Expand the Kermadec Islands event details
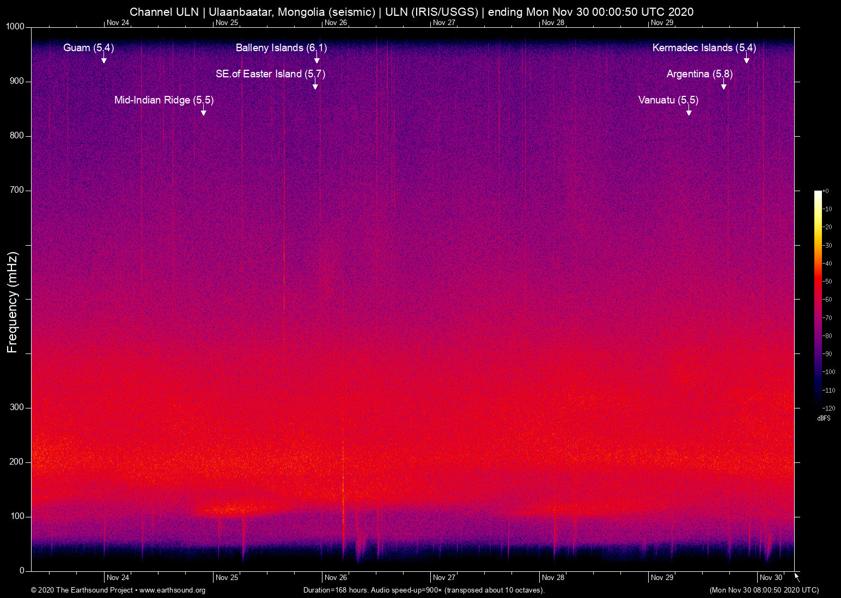The height and width of the screenshot is (598, 841). [705, 48]
